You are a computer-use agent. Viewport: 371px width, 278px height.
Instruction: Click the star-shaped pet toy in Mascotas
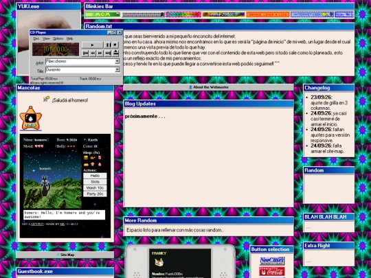point(31,118)
